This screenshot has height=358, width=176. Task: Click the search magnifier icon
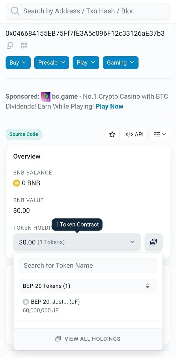15,11
